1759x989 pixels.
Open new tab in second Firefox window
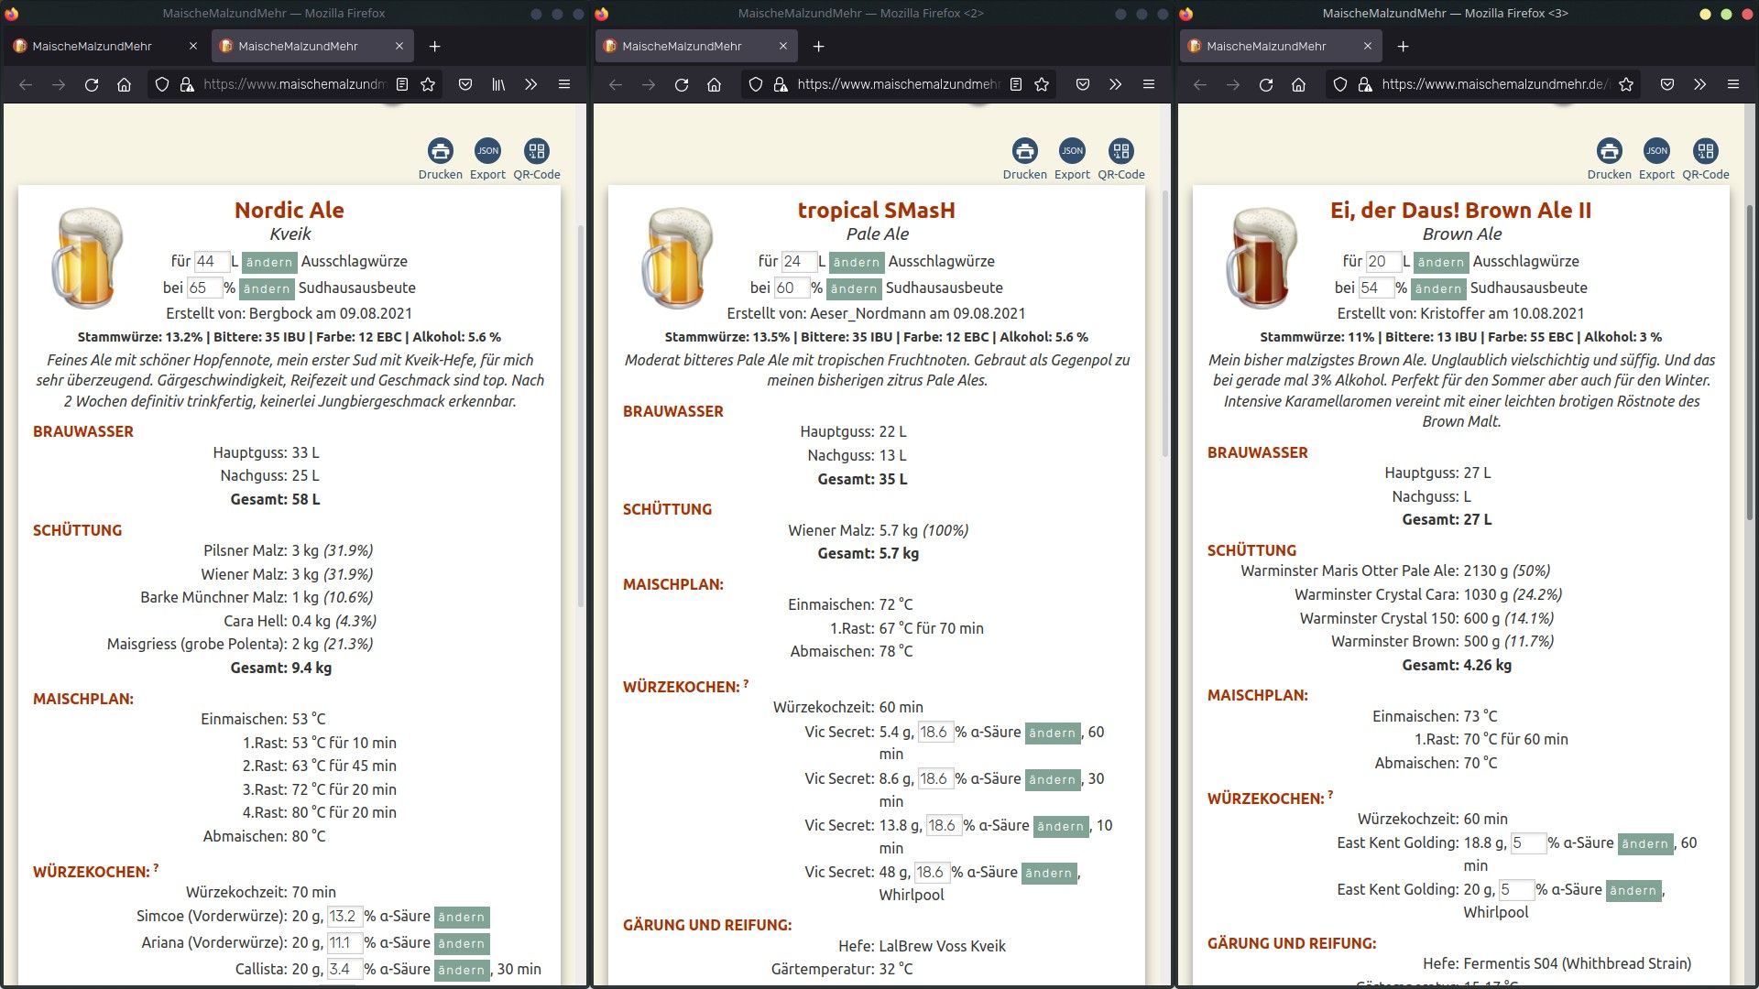coord(819,46)
